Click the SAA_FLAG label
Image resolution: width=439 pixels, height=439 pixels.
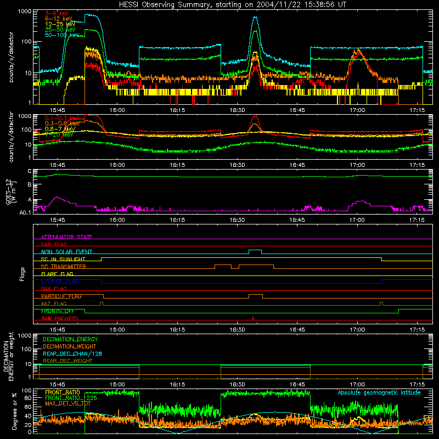point(54,289)
